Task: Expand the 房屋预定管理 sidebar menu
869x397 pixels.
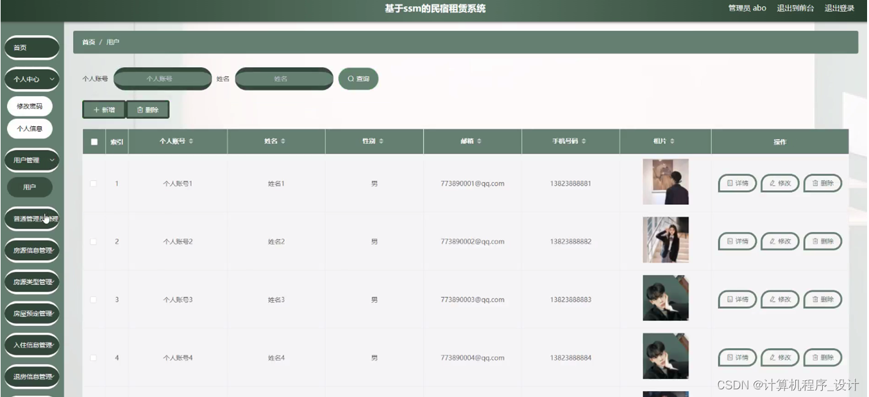Action: pyautogui.click(x=32, y=314)
